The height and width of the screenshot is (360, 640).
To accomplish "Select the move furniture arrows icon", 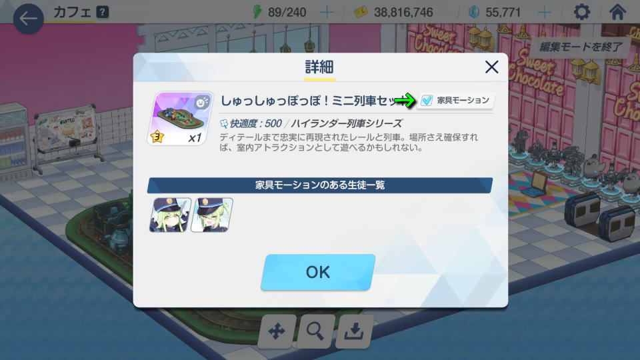I will 277,331.
